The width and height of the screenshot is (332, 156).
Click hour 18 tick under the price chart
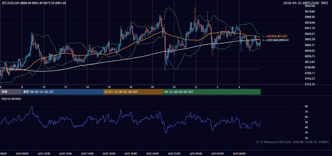(x=131, y=87)
